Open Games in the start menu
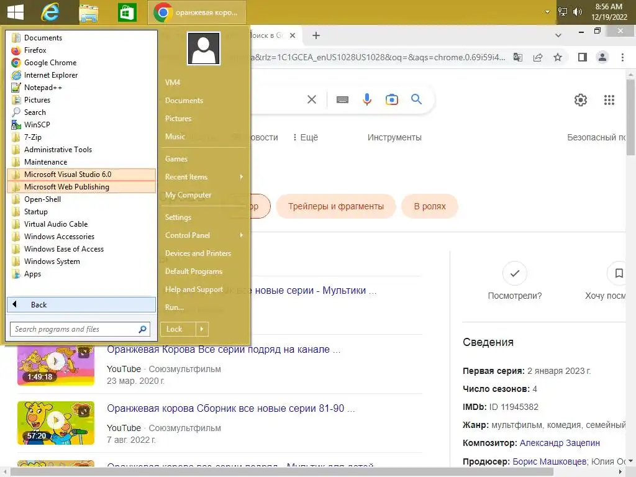This screenshot has height=477, width=636. (204, 159)
